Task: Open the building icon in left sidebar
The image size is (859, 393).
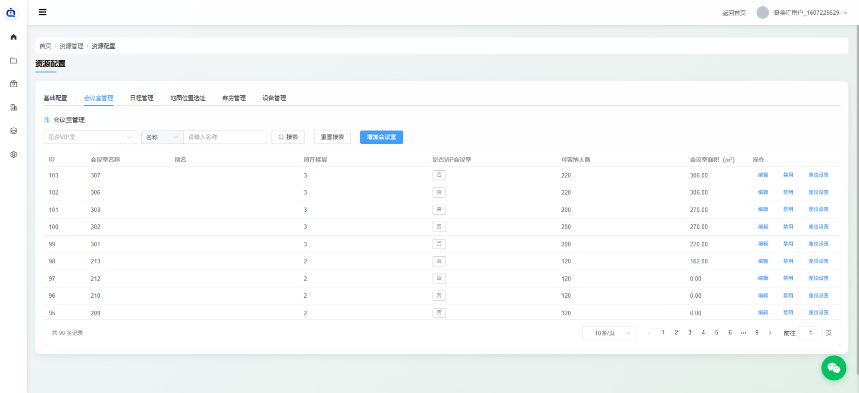Action: pos(13,107)
